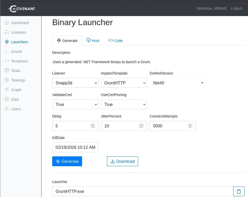
Task: Increment Delay using its stepper arrow
Action: 92,125
